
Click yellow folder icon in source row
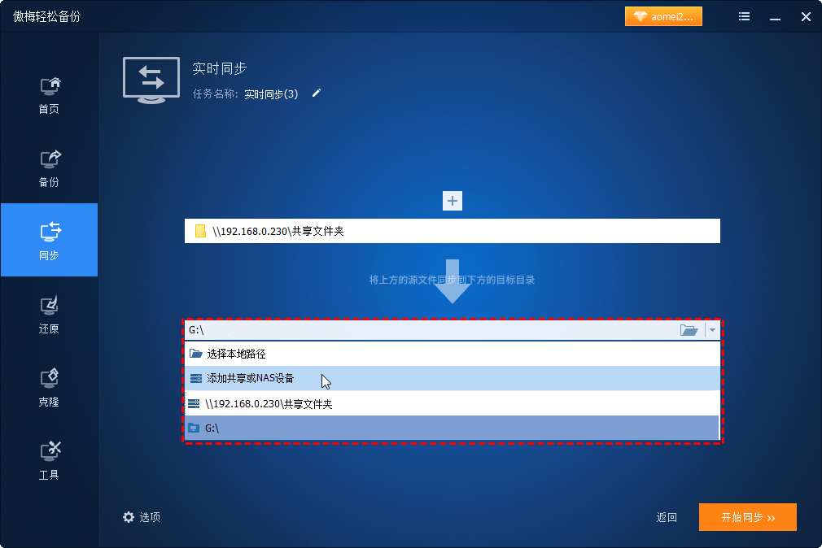[200, 231]
